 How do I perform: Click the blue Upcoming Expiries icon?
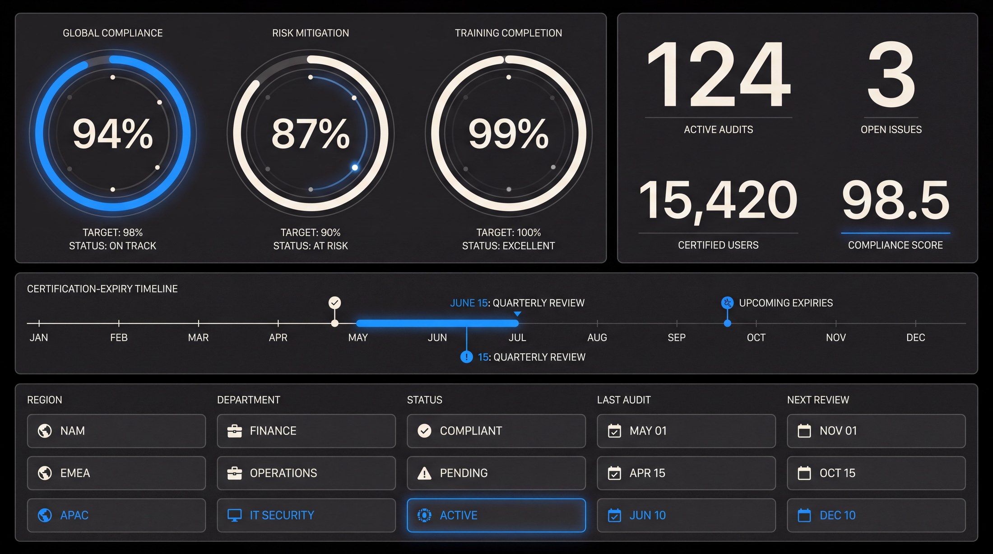point(727,302)
